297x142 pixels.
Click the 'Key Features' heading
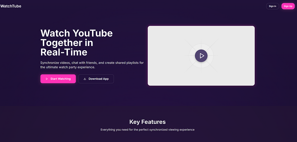point(148,122)
